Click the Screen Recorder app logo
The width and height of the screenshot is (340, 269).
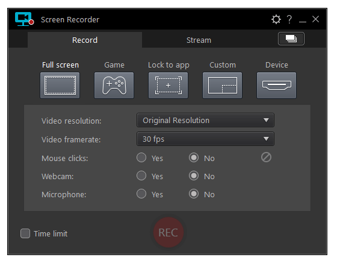tap(24, 19)
